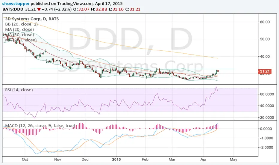This screenshot has height=165, width=279.
Task: Click the −0.74 (−2.32%) change value
Action: click(57, 9)
